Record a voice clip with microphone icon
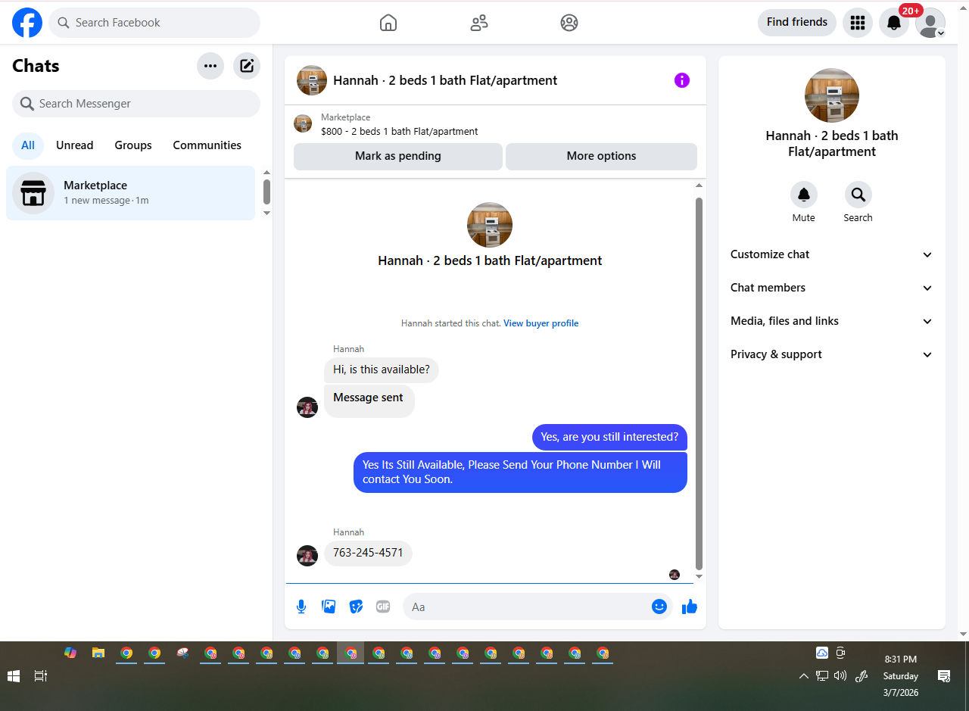969x711 pixels. click(301, 607)
